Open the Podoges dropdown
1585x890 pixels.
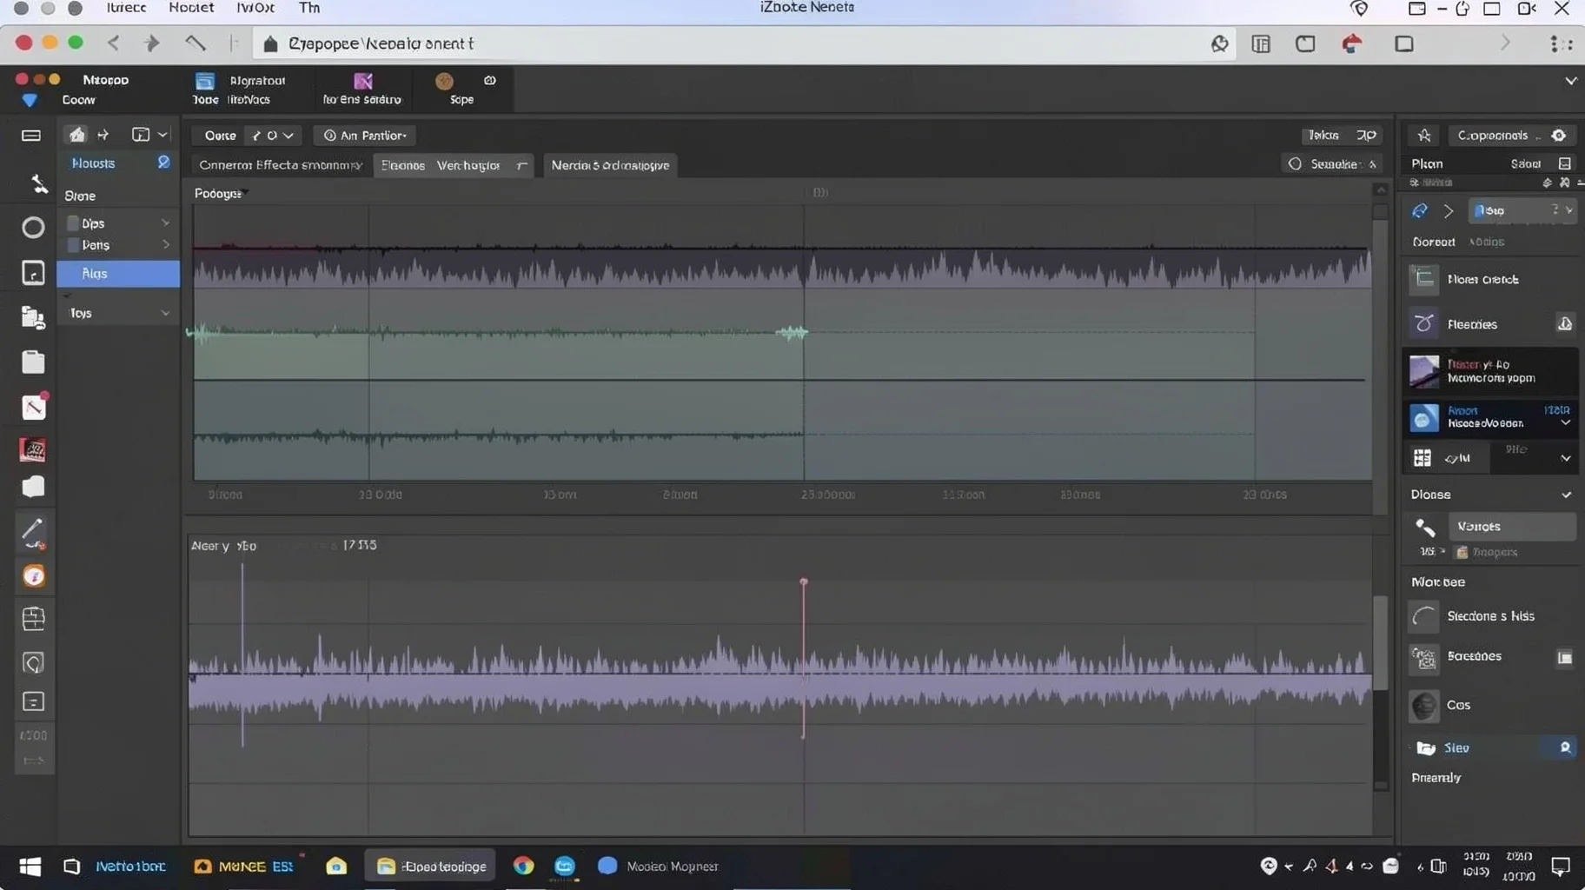(x=221, y=193)
